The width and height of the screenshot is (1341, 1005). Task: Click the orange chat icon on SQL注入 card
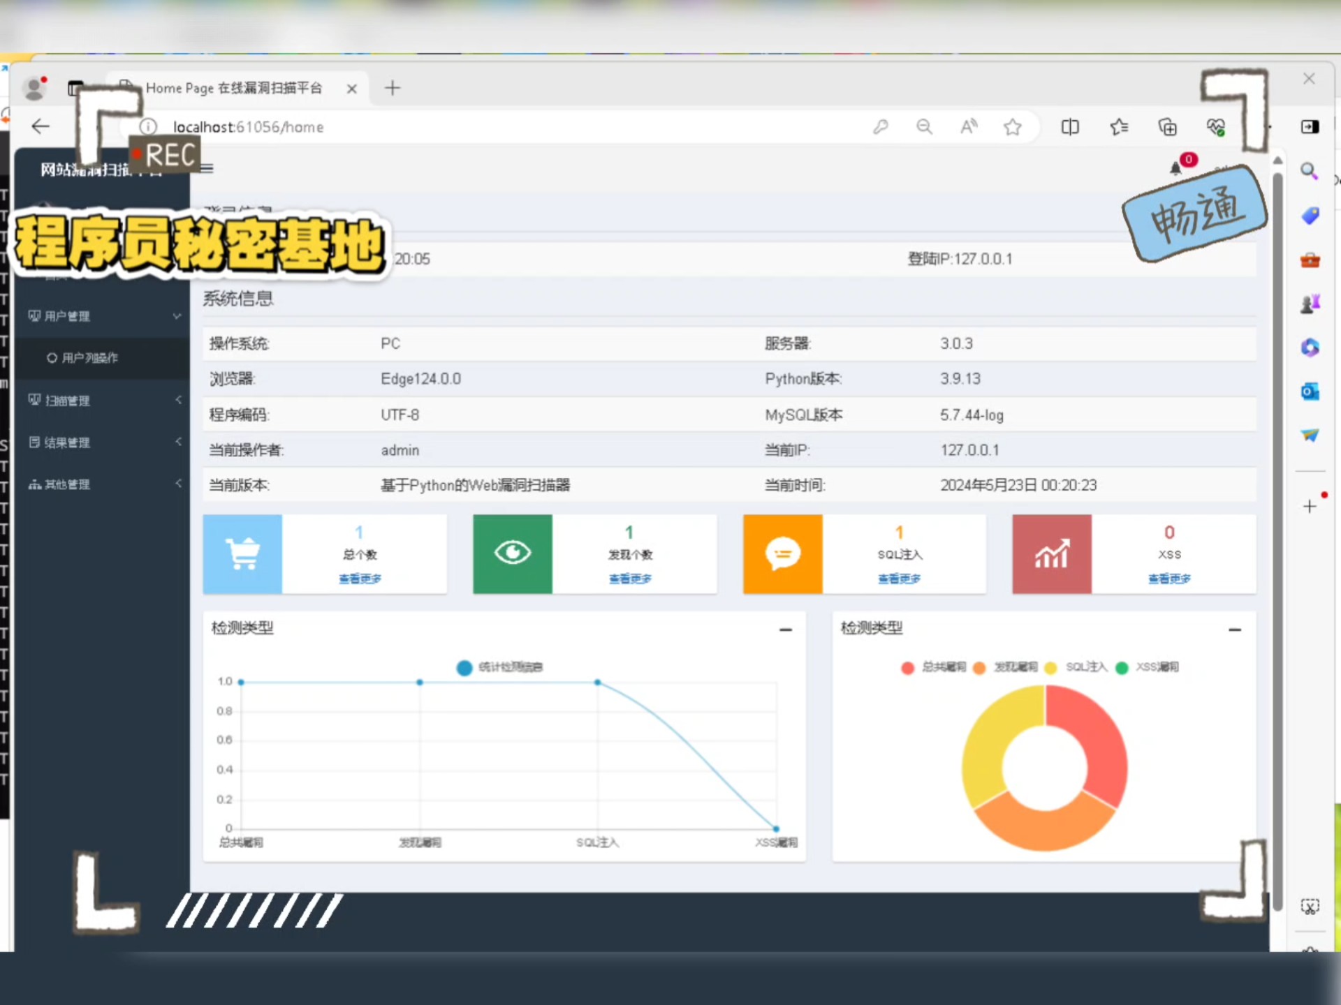pyautogui.click(x=782, y=553)
